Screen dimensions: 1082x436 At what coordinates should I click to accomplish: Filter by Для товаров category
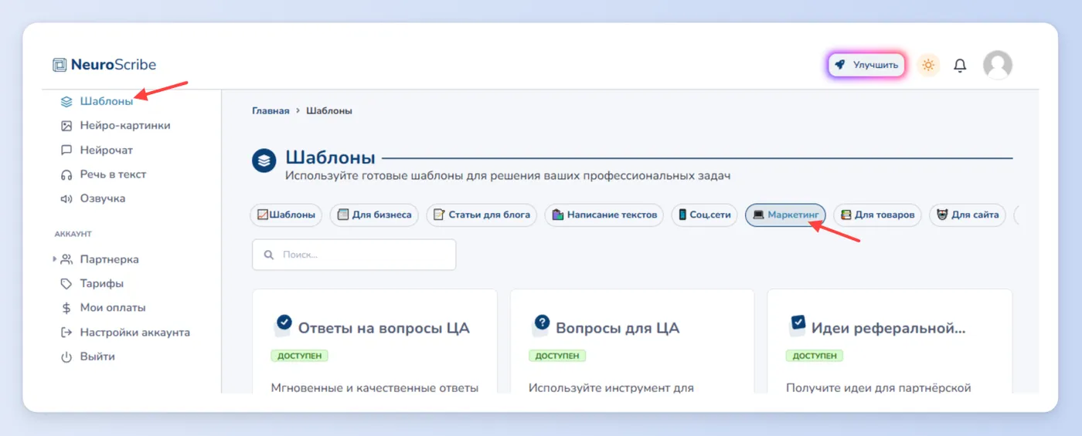(877, 215)
